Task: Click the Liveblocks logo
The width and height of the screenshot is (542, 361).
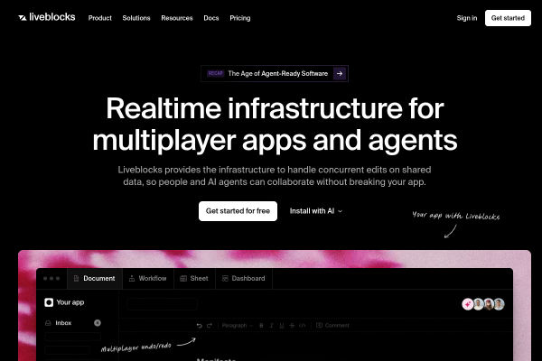Action: 47,17
